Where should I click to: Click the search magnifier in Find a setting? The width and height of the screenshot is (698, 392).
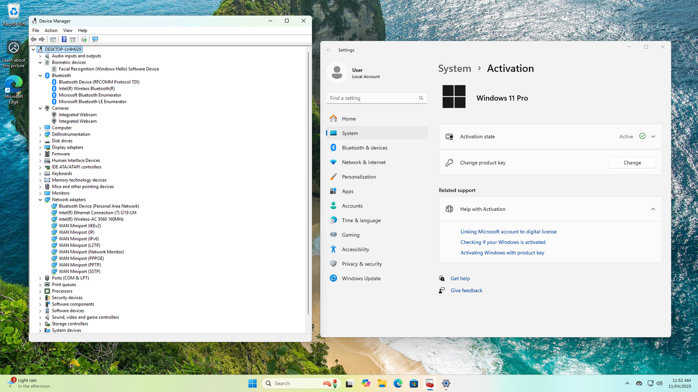pos(421,98)
